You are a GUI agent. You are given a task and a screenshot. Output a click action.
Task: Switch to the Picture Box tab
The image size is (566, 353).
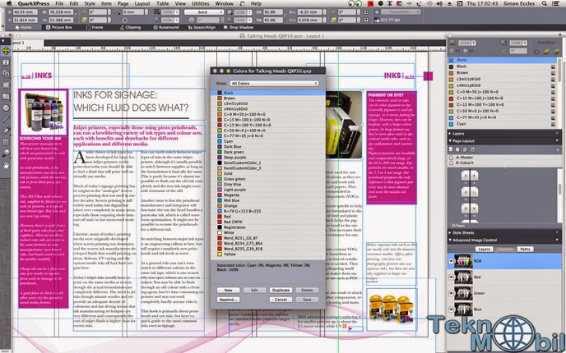(59, 27)
